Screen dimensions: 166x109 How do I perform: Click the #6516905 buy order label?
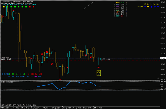[6, 58]
